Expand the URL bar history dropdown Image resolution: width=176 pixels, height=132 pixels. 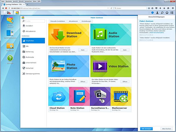(108, 8)
